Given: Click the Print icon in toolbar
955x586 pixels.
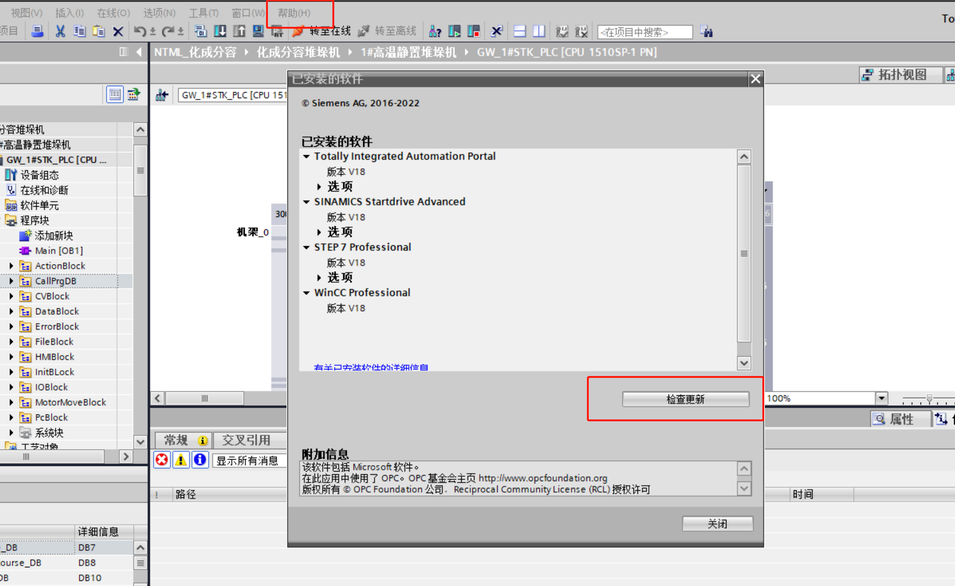Looking at the screenshot, I should coord(38,31).
